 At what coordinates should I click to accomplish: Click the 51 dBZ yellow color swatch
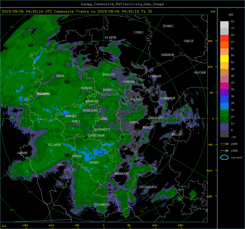pyautogui.click(x=224, y=59)
